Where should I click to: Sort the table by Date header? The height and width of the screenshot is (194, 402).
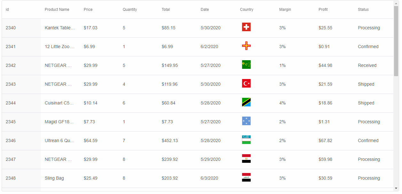tap(205, 10)
